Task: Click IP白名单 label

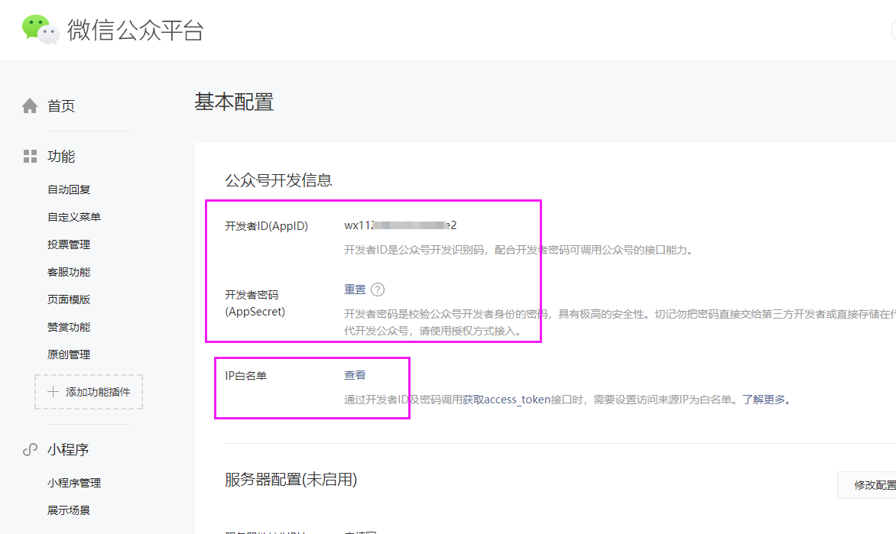Action: (245, 376)
